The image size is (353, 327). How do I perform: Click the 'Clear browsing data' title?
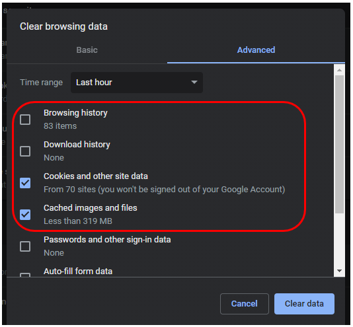[x=63, y=26]
